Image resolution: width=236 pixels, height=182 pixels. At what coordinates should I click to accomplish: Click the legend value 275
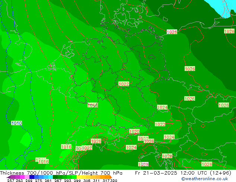[39, 181]
